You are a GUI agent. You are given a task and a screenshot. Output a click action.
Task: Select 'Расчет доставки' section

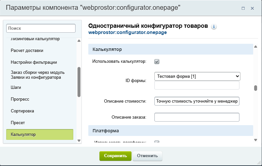click(27, 51)
